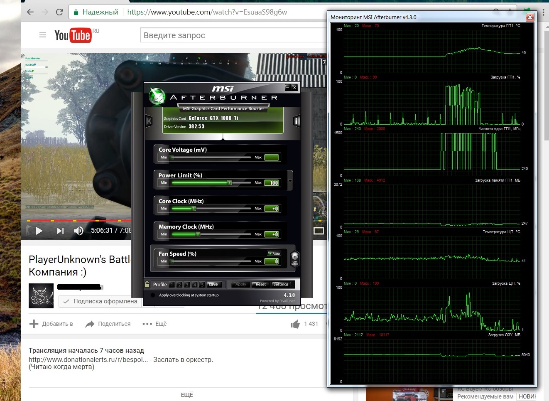Toggle the Подписка оформлена subscription button
This screenshot has height=401, width=549.
[100, 301]
